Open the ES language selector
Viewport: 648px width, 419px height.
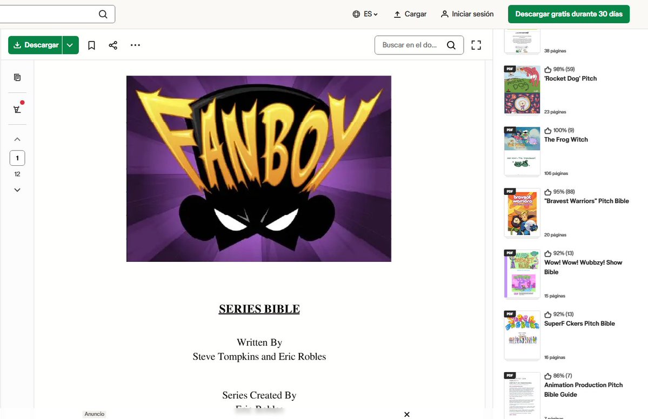(365, 14)
